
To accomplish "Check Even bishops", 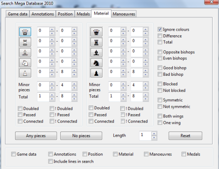I will click(160, 58).
